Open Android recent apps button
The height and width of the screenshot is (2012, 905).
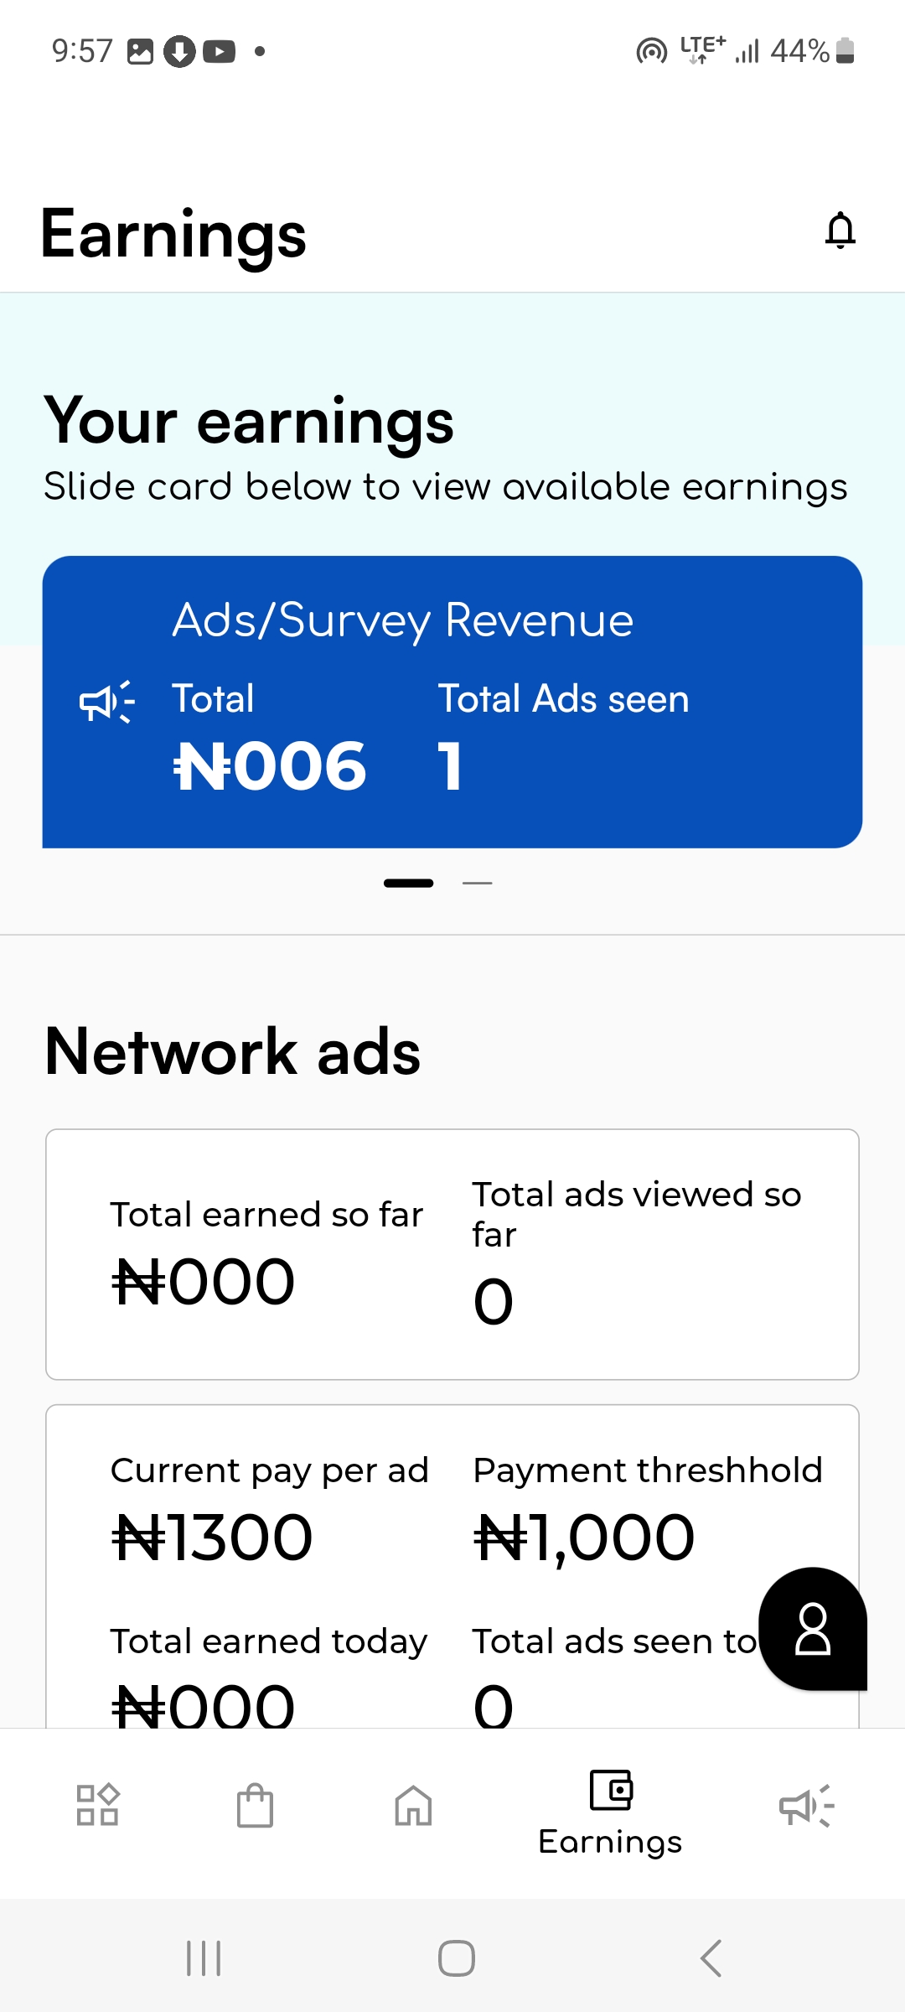(204, 1958)
